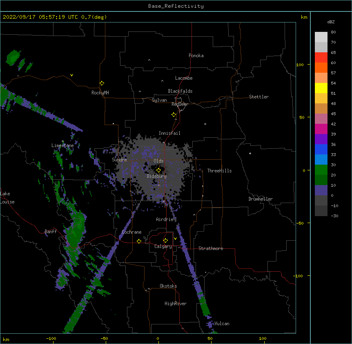Viewport: 352px width, 344px height.
Task: Click the yellow diamond marker near RockyMH
Action: [x=102, y=83]
